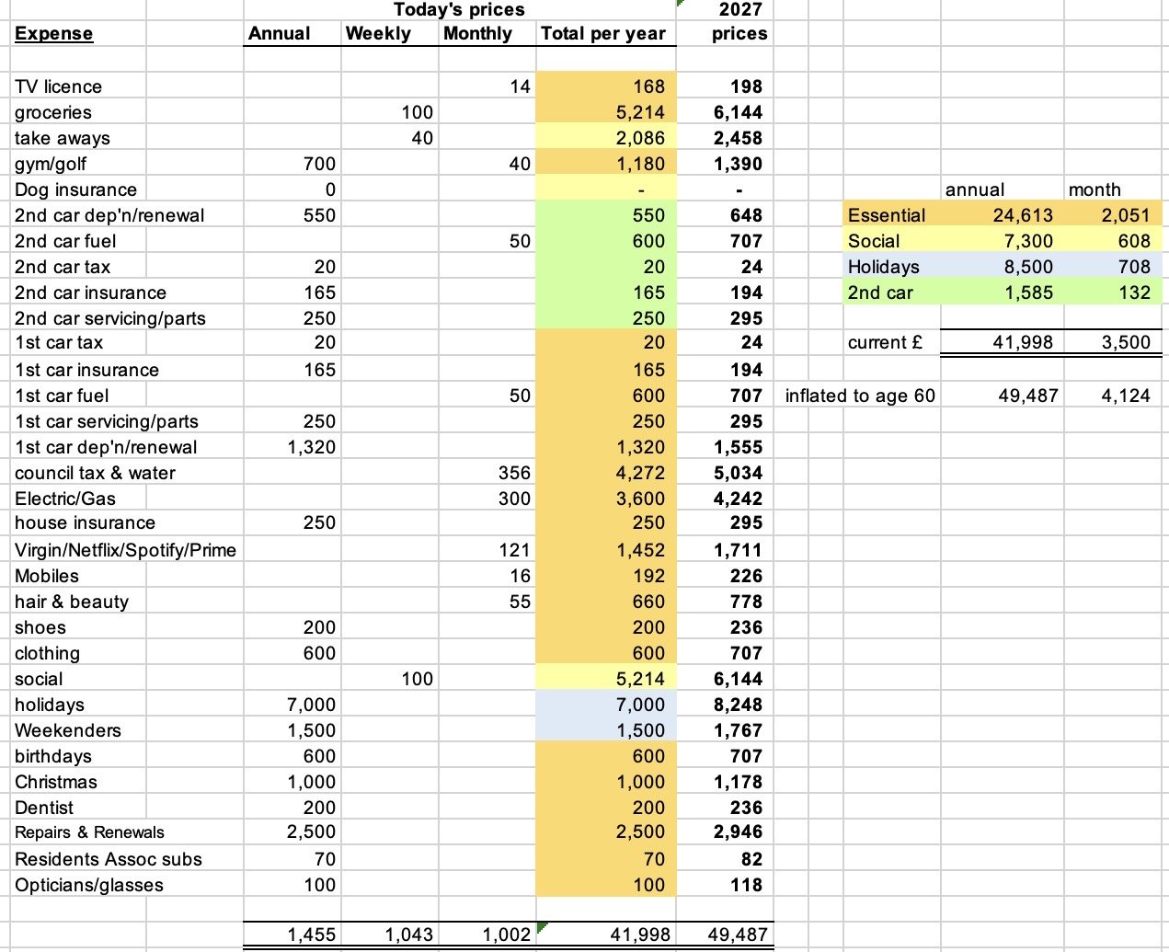Select grand total cell 41,998 at bottom
The width and height of the screenshot is (1169, 952).
tap(640, 935)
